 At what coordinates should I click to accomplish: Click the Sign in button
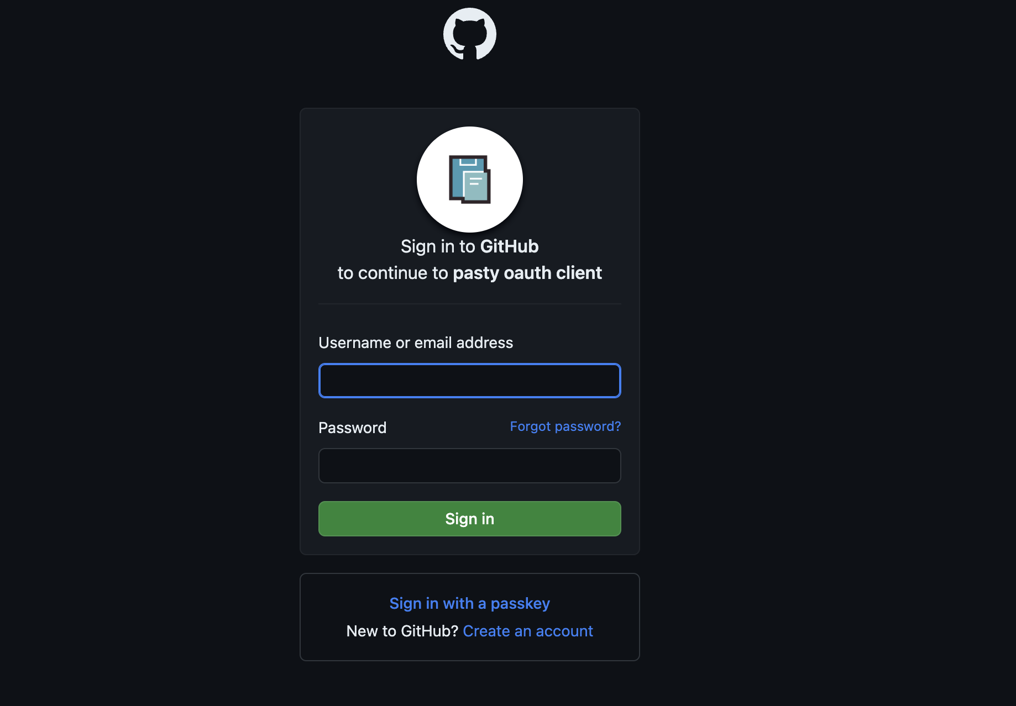point(469,519)
